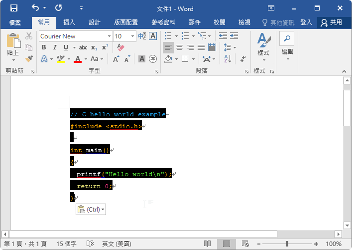Open Ribbon Display Options

coord(271,8)
